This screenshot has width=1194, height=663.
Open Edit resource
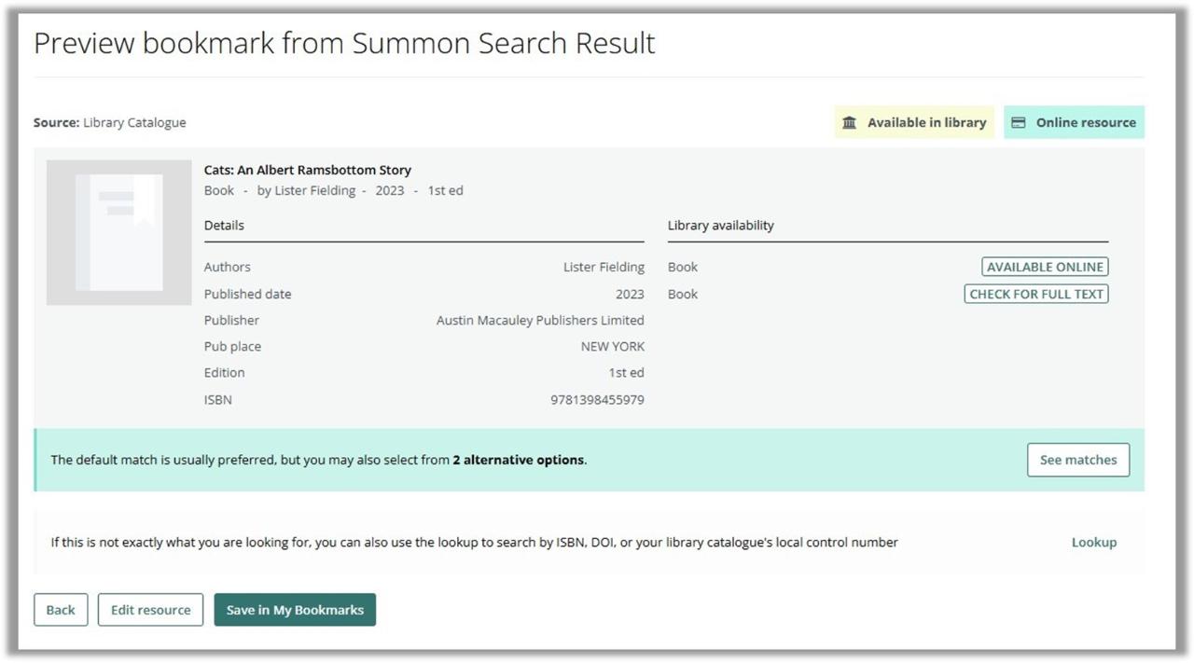point(150,609)
